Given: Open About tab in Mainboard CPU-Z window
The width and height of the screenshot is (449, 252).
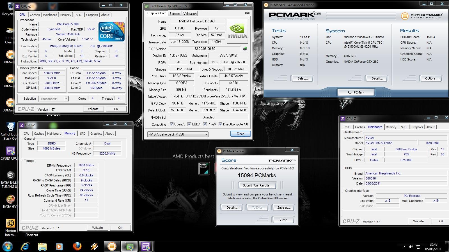Looking at the screenshot, I should click(430, 127).
